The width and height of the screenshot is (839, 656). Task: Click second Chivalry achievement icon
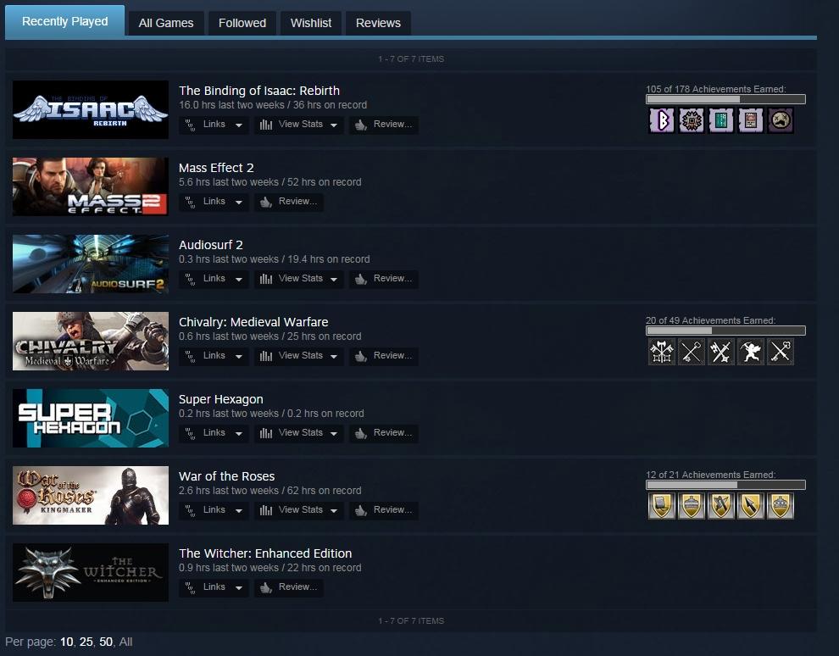(x=692, y=352)
